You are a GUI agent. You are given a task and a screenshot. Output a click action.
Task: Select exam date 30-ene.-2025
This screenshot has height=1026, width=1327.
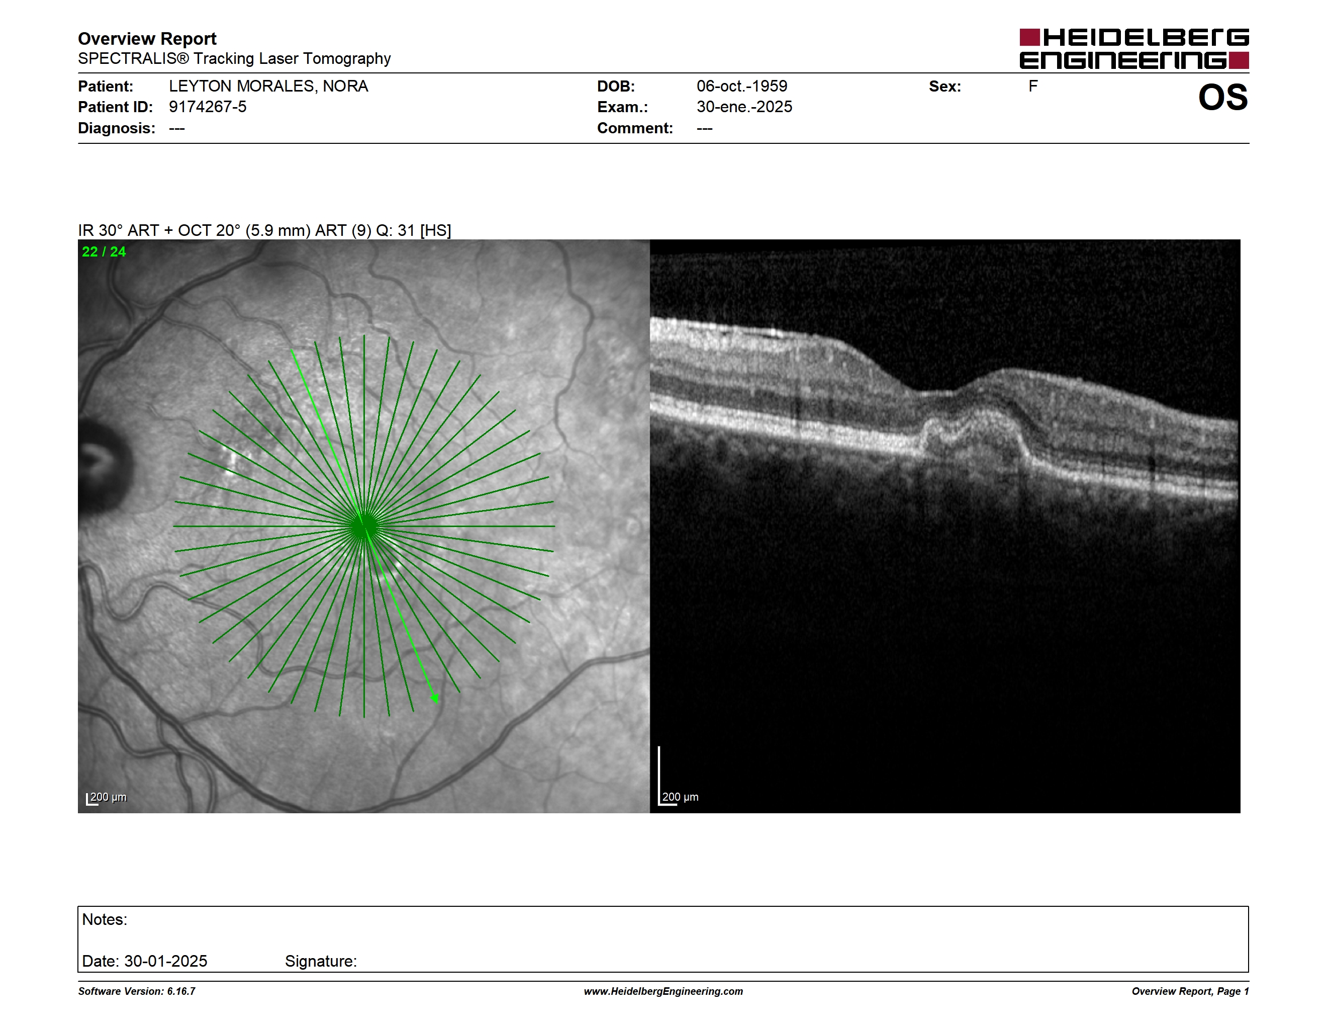point(744,107)
